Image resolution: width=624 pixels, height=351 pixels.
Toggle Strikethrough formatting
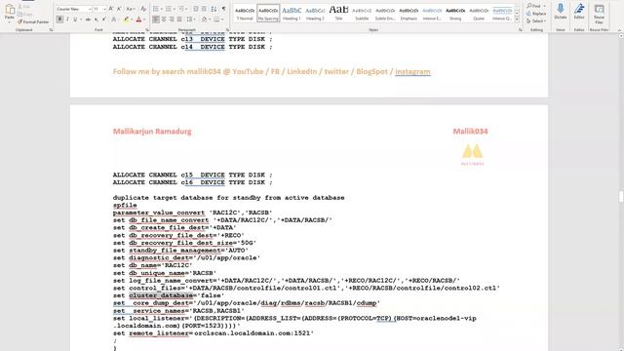[88, 19]
